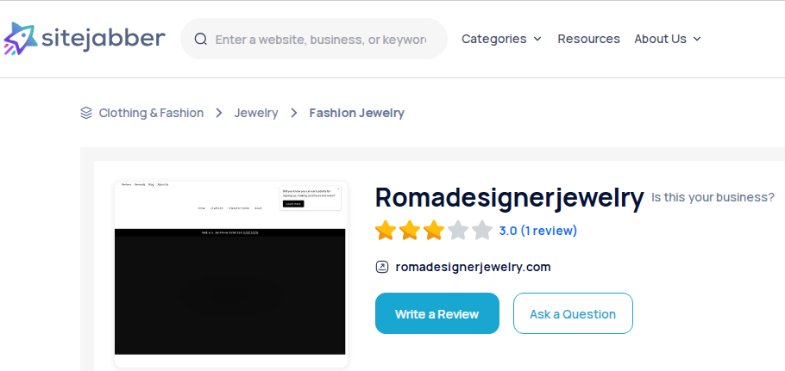Open Fashion Jewelry breadcrumb link
The height and width of the screenshot is (371, 785).
[356, 113]
